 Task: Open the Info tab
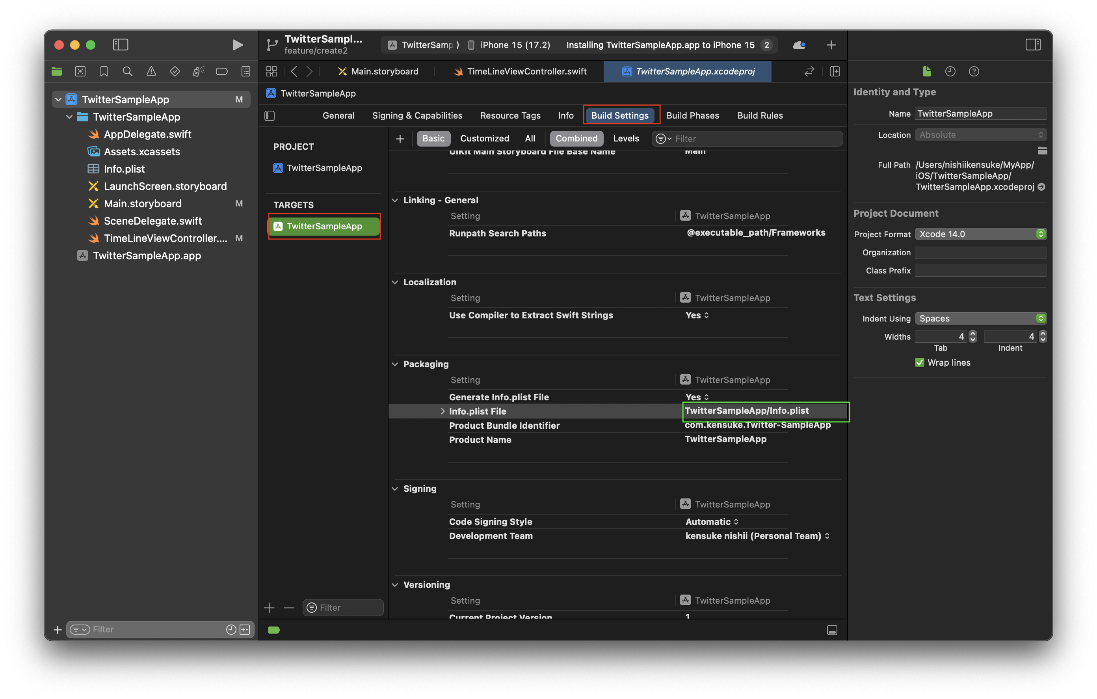(566, 116)
